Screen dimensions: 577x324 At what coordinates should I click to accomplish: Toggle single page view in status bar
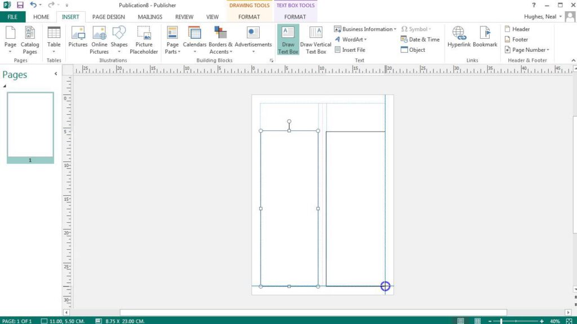tap(460, 321)
